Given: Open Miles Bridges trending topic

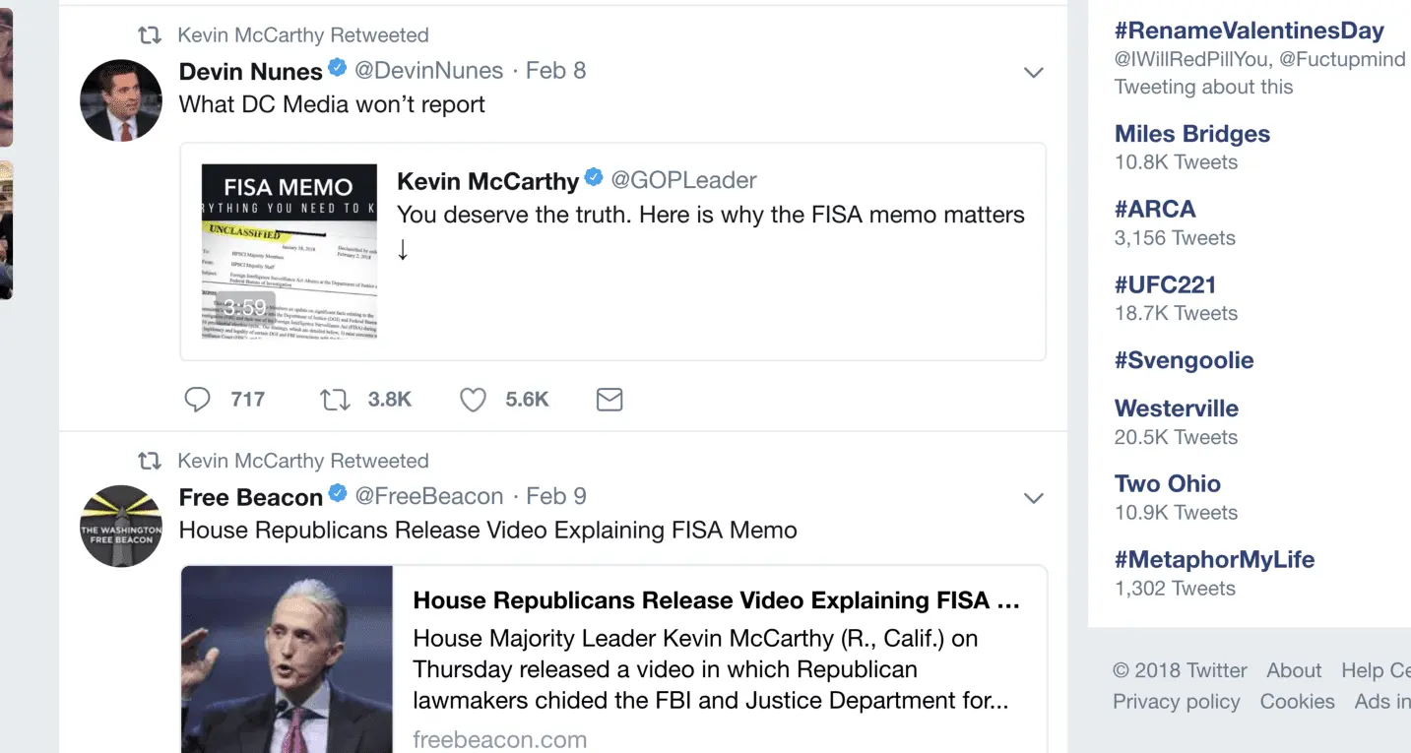Looking at the screenshot, I should coord(1191,134).
